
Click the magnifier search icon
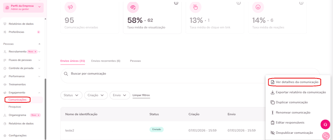coord(66,74)
